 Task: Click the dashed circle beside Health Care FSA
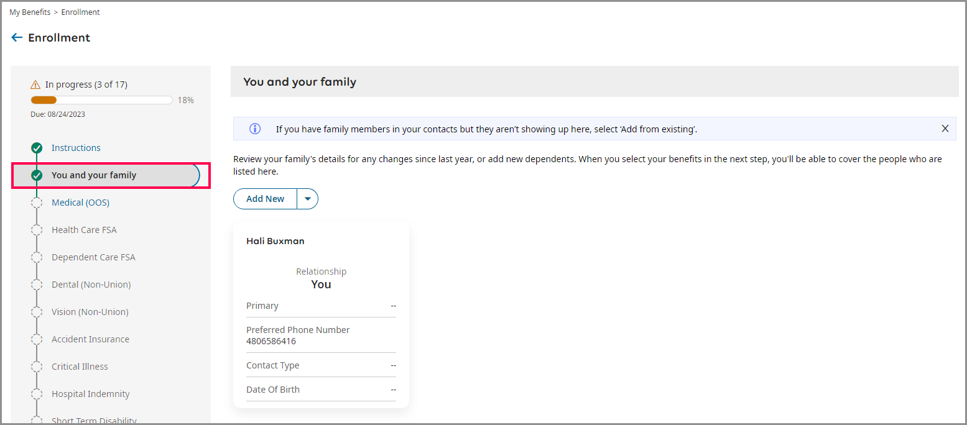[x=37, y=230]
